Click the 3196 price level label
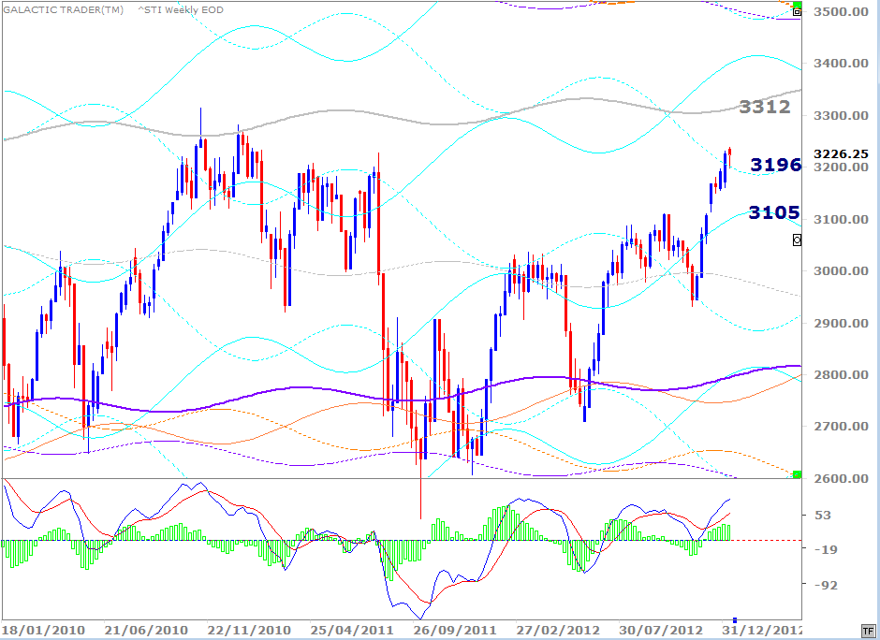The image size is (880, 640). (775, 165)
